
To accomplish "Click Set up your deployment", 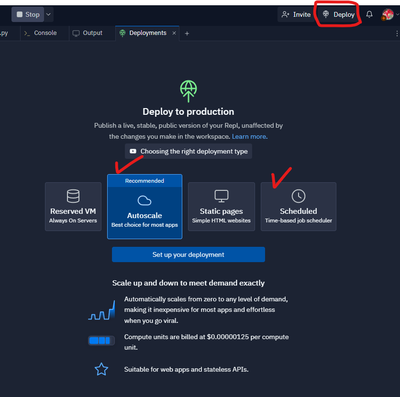I will 188,254.
